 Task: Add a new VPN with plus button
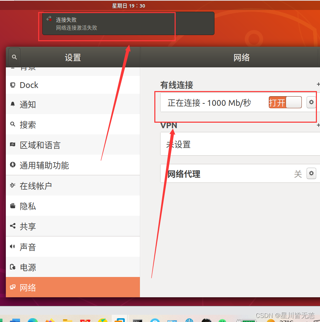click(x=318, y=125)
